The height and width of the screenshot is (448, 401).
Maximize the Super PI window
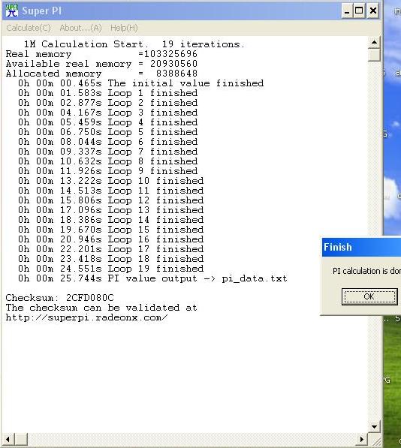359,11
